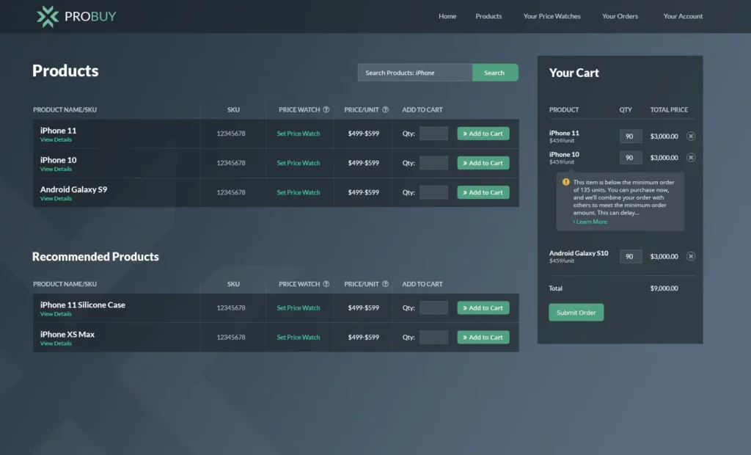751x455 pixels.
Task: Open the Price/Unit help icon in Products table
Action: (385, 110)
